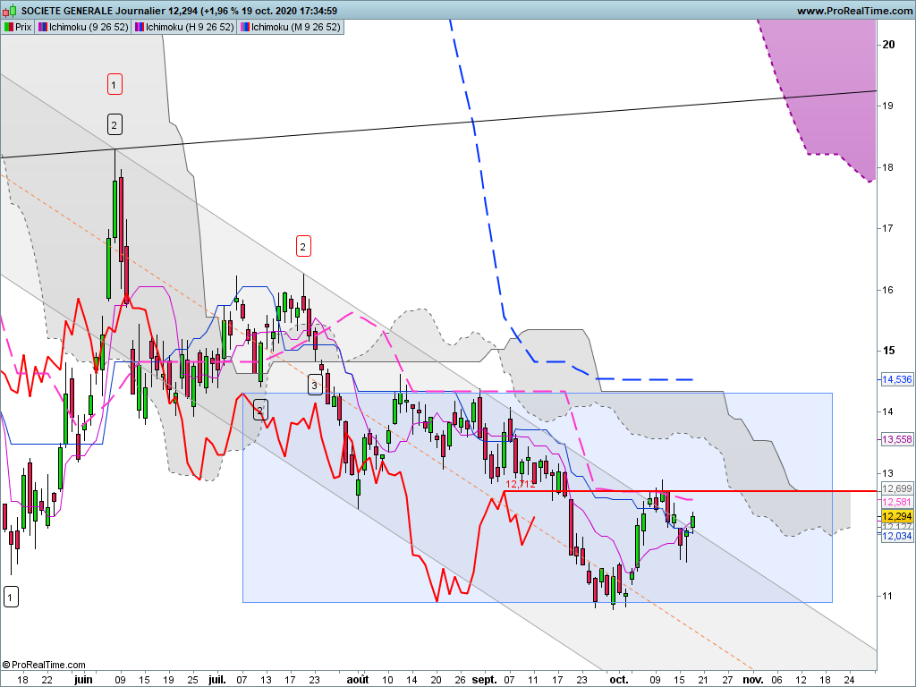Click the candlestick icon in the title bar
The height and width of the screenshot is (687, 916).
[10, 11]
